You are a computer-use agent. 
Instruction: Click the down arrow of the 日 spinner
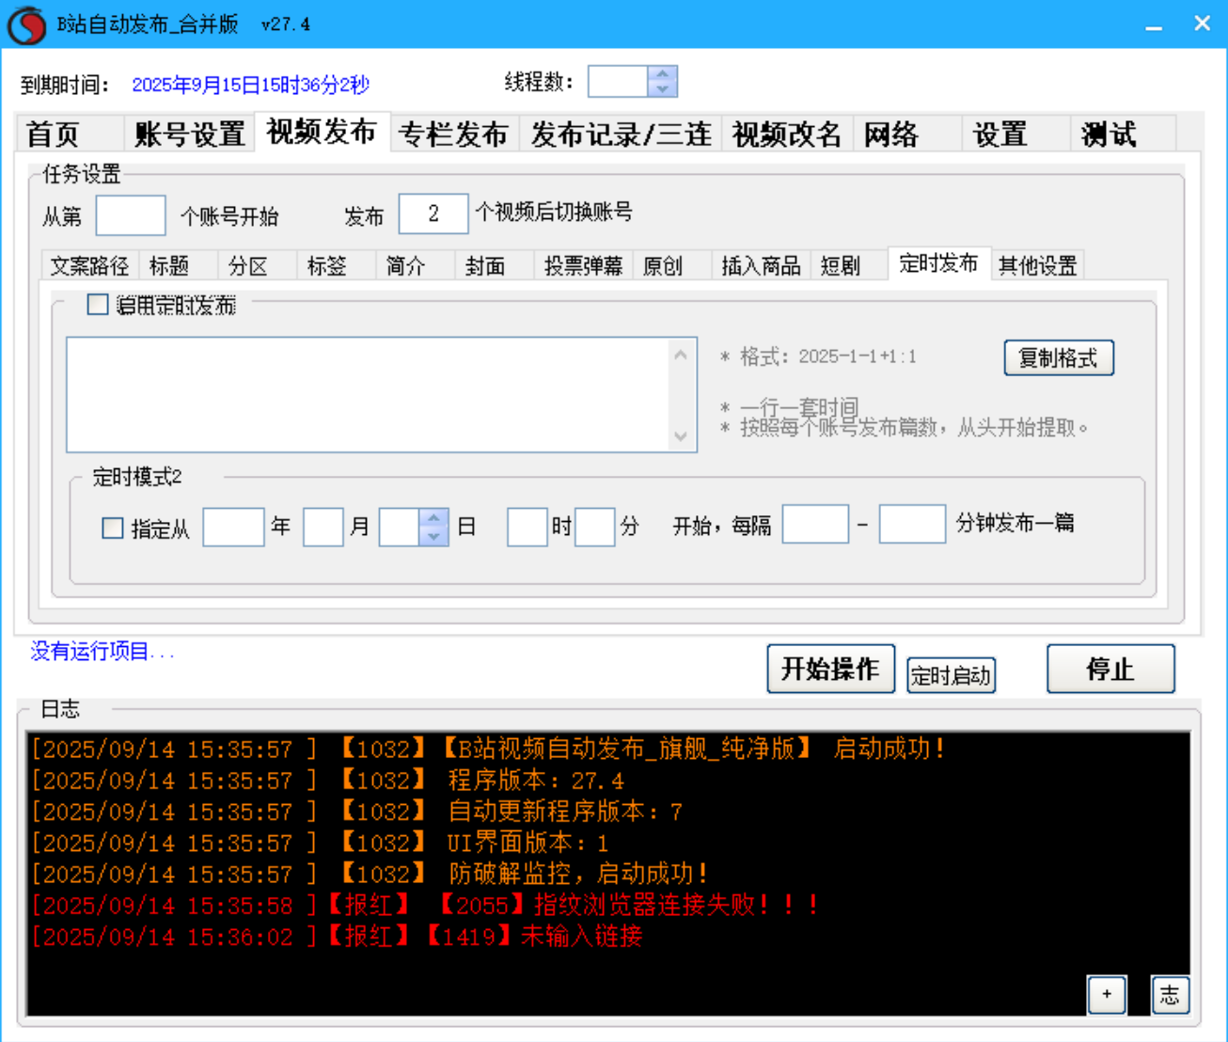click(x=432, y=536)
